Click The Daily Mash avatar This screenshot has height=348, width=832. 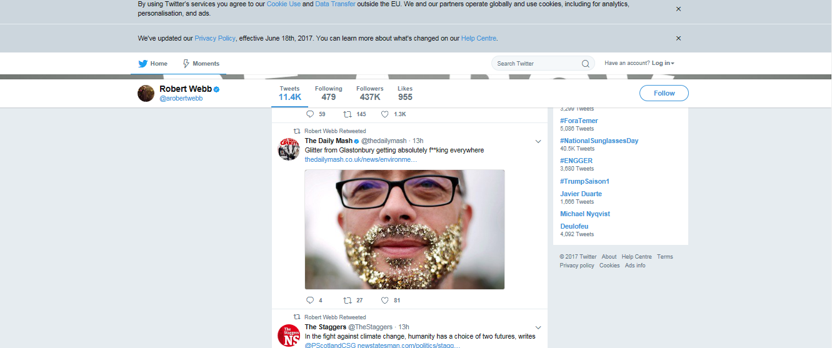coord(288,149)
